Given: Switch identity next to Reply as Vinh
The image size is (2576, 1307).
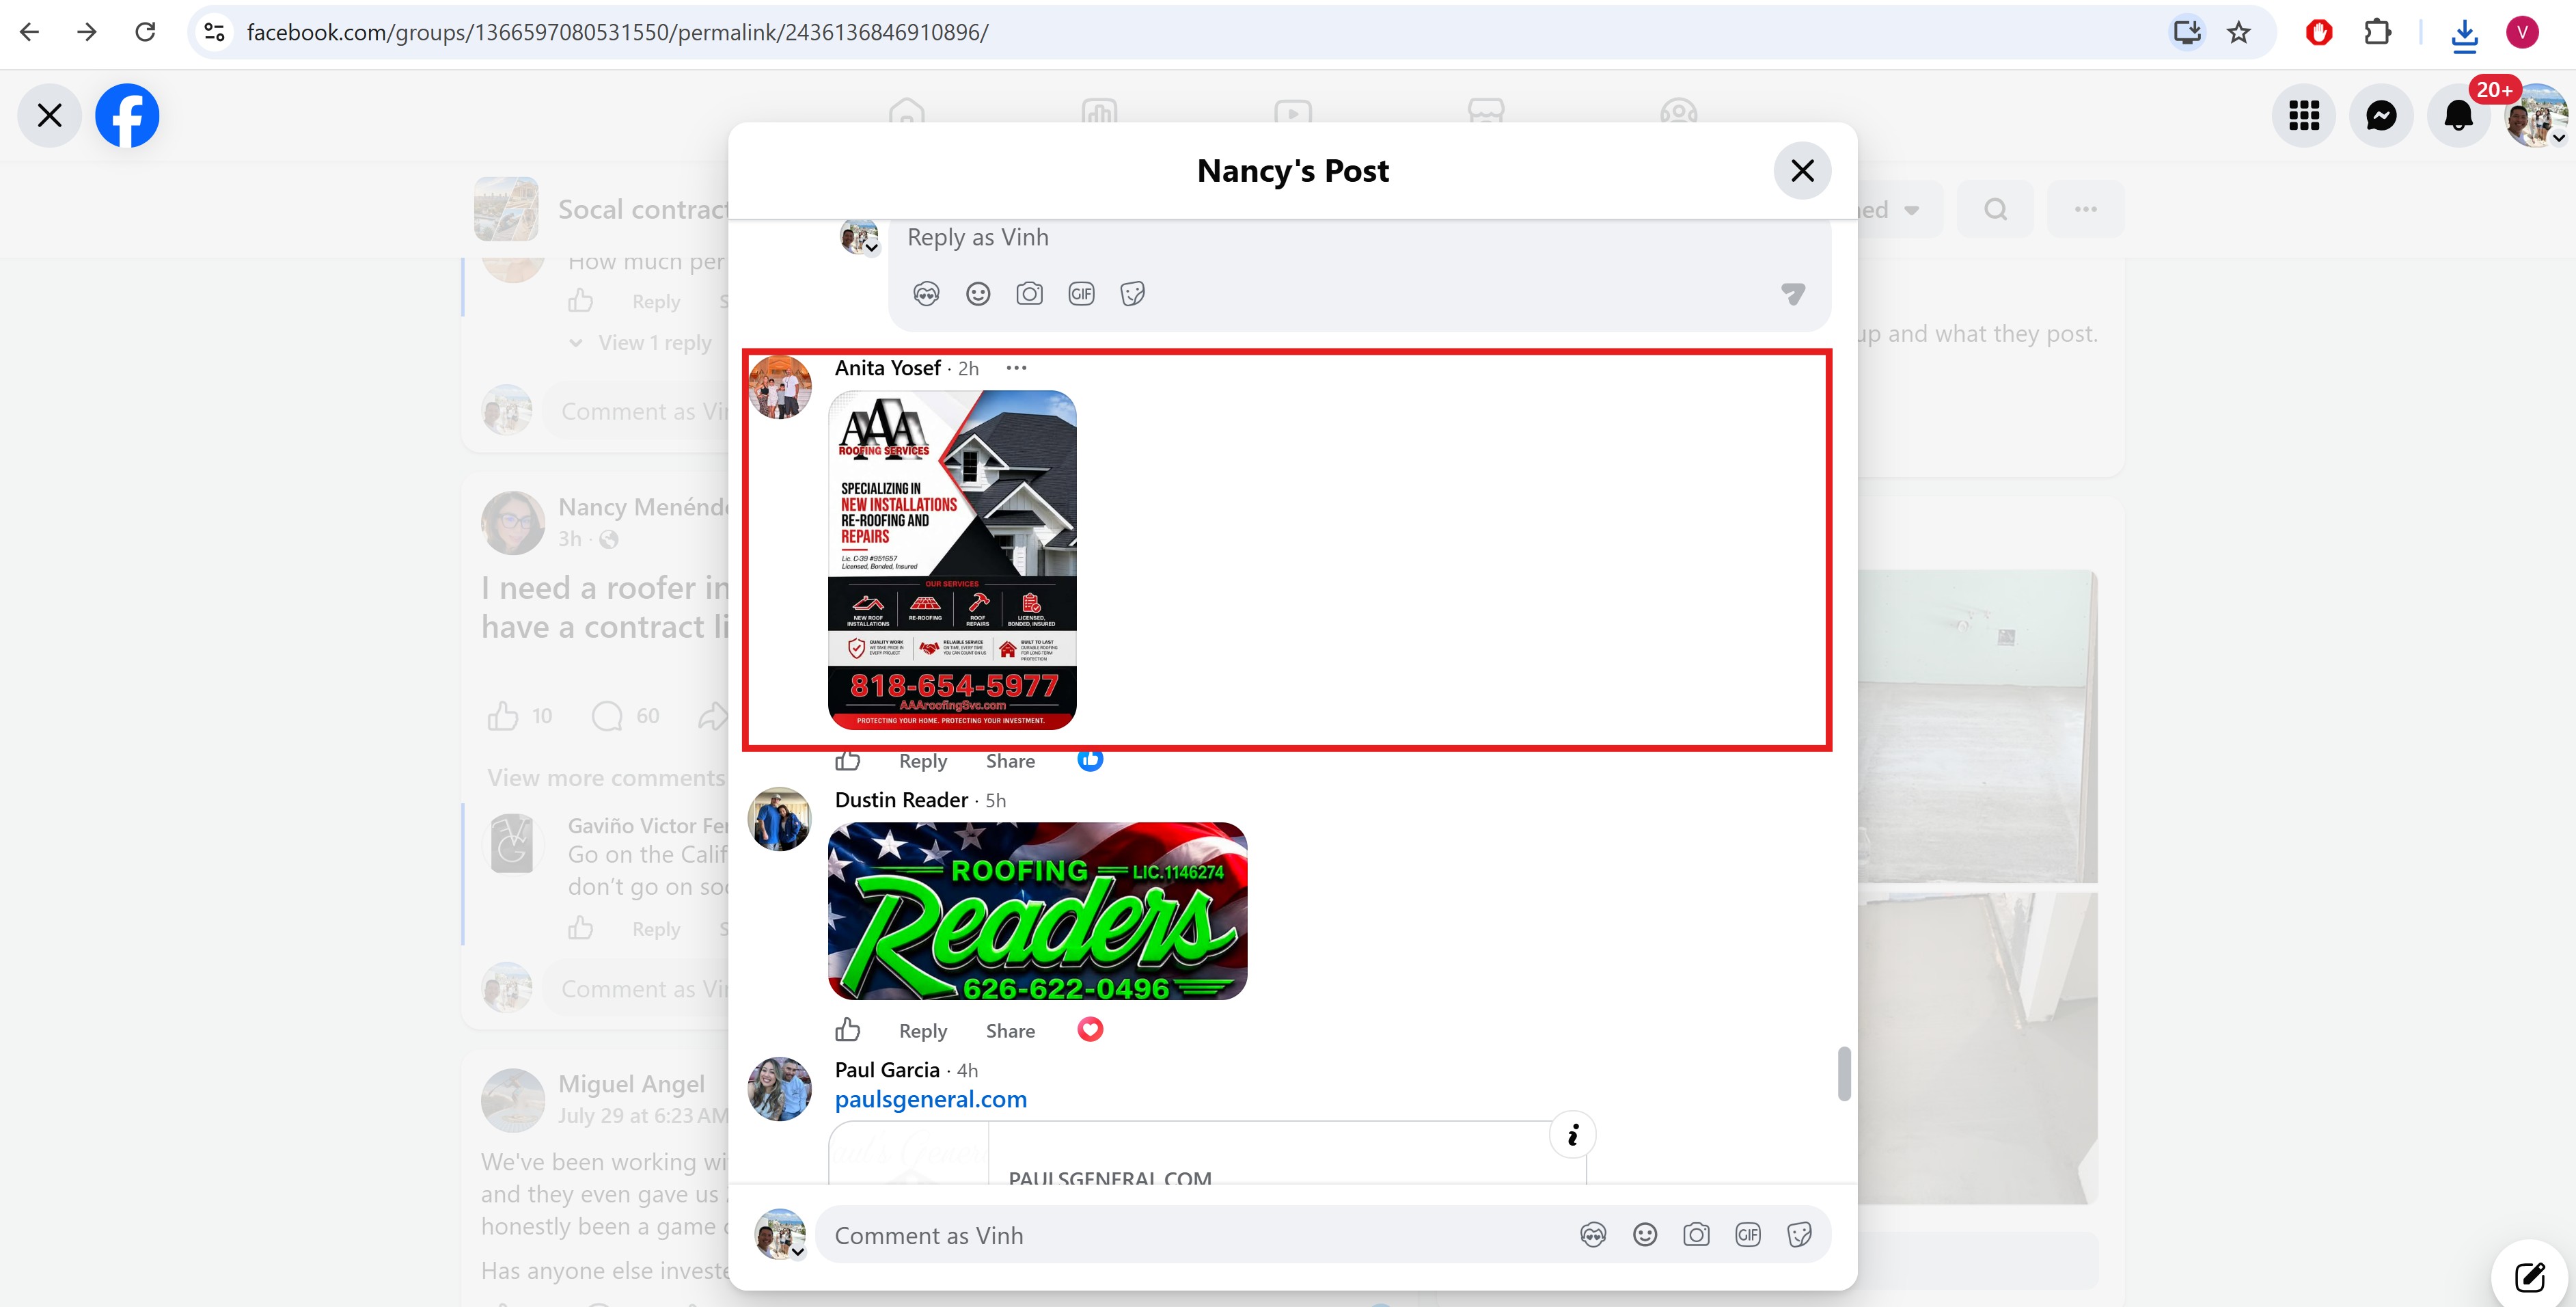Looking at the screenshot, I should pyautogui.click(x=872, y=246).
